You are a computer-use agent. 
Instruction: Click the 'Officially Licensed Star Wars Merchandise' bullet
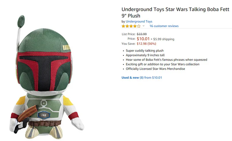(x=155, y=69)
